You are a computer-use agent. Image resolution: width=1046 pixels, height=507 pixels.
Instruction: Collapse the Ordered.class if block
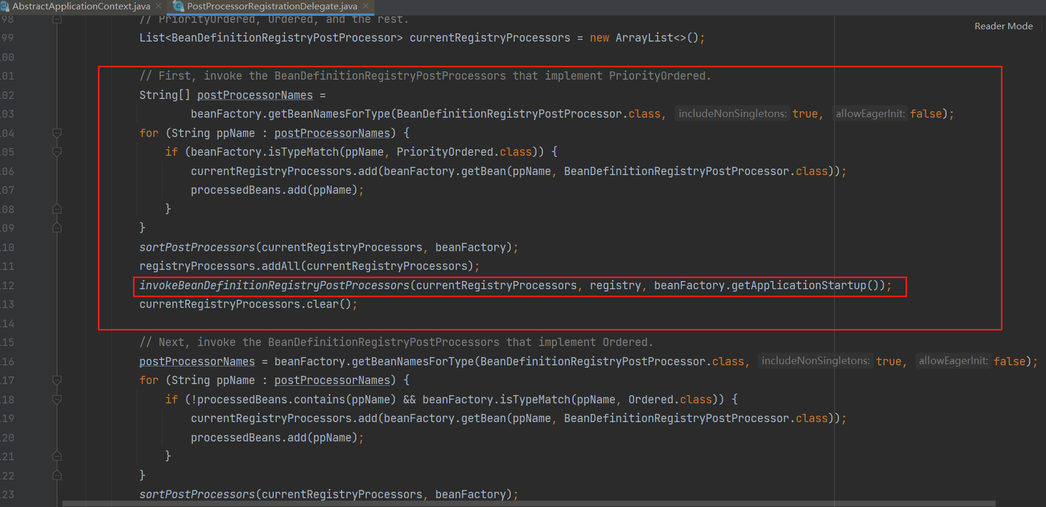click(57, 399)
